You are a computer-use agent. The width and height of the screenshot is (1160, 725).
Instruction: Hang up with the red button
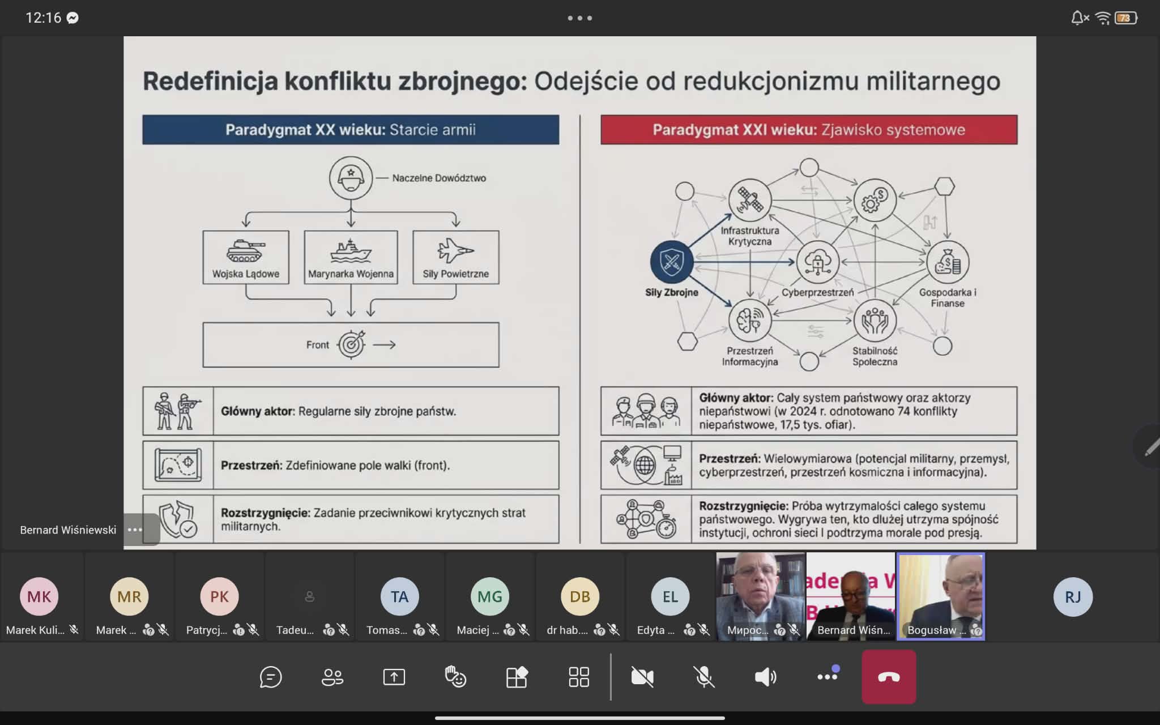click(888, 677)
